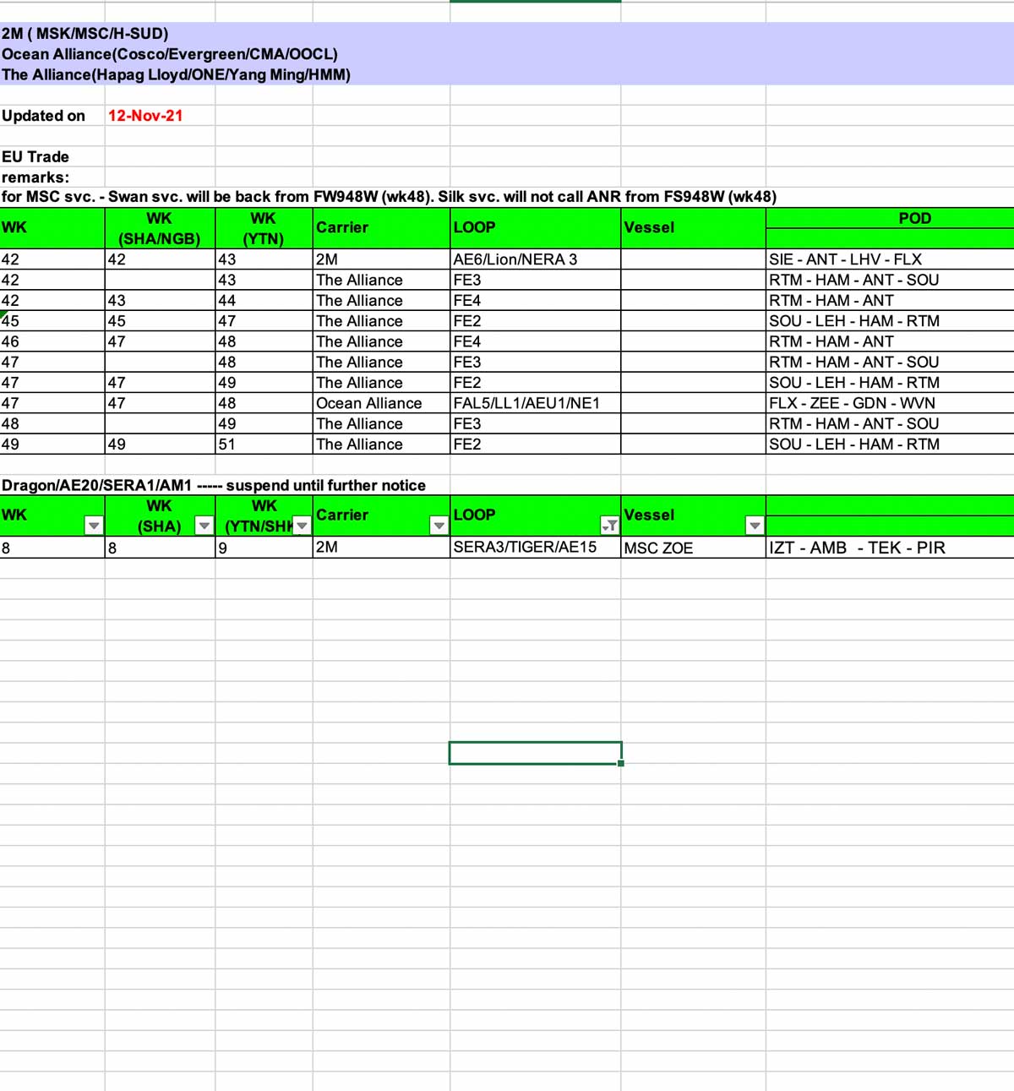Image resolution: width=1014 pixels, height=1091 pixels.
Task: Expand the Vessel column filter dropdown
Action: [755, 526]
